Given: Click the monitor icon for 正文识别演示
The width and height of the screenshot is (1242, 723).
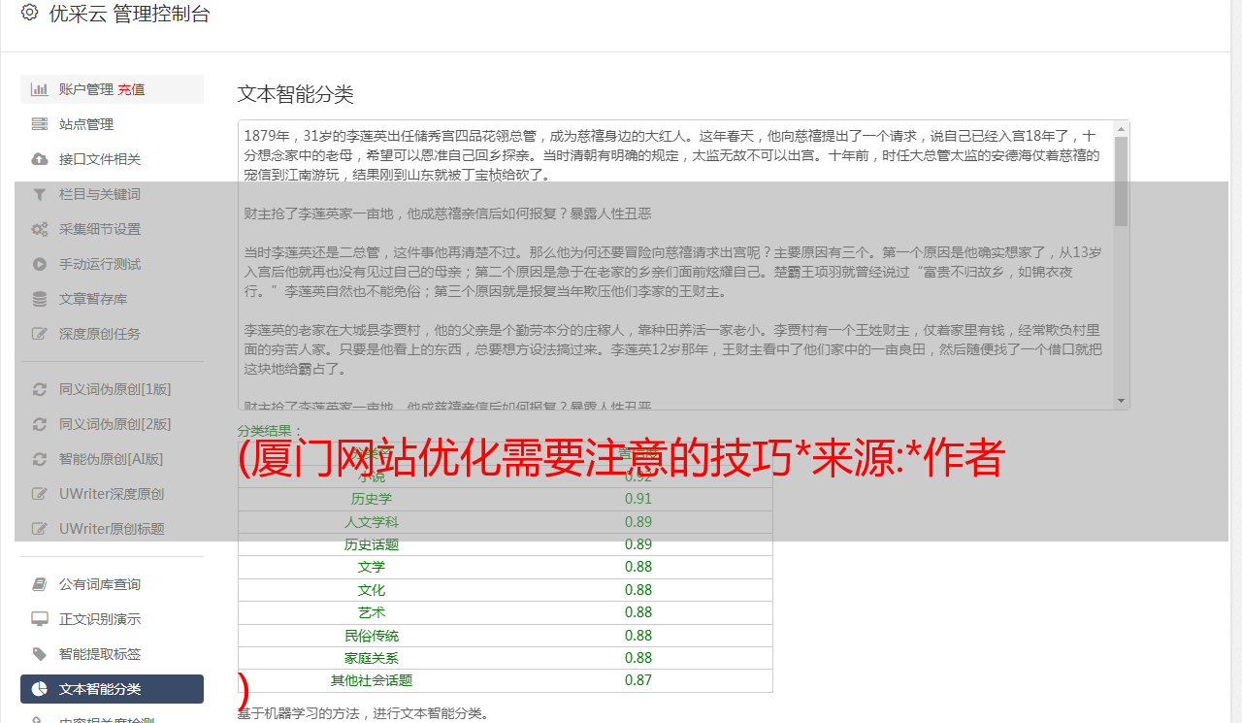Looking at the screenshot, I should click(40, 619).
